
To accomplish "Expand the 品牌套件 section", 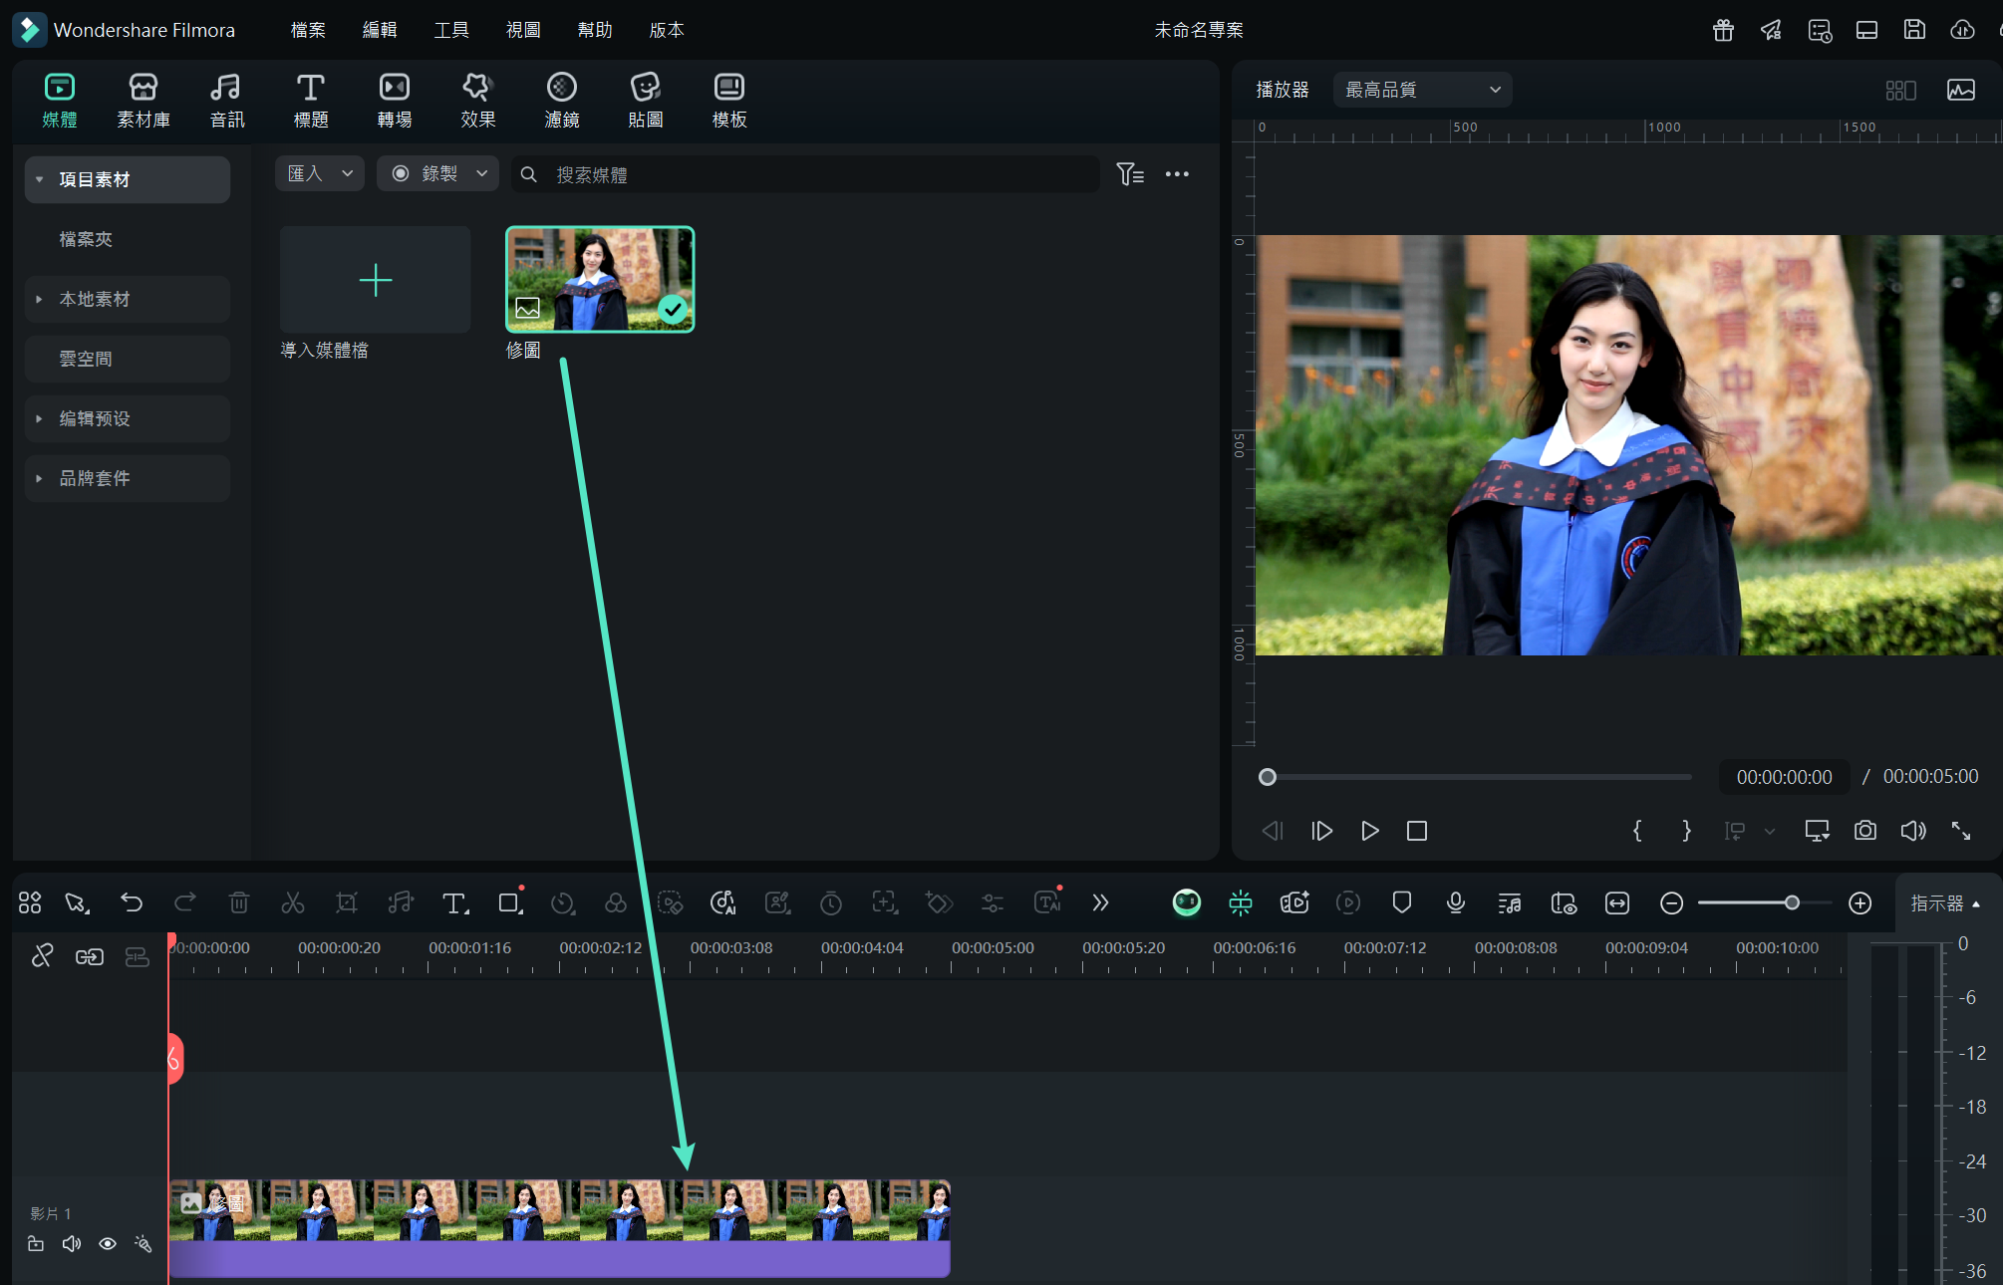I will [x=39, y=478].
